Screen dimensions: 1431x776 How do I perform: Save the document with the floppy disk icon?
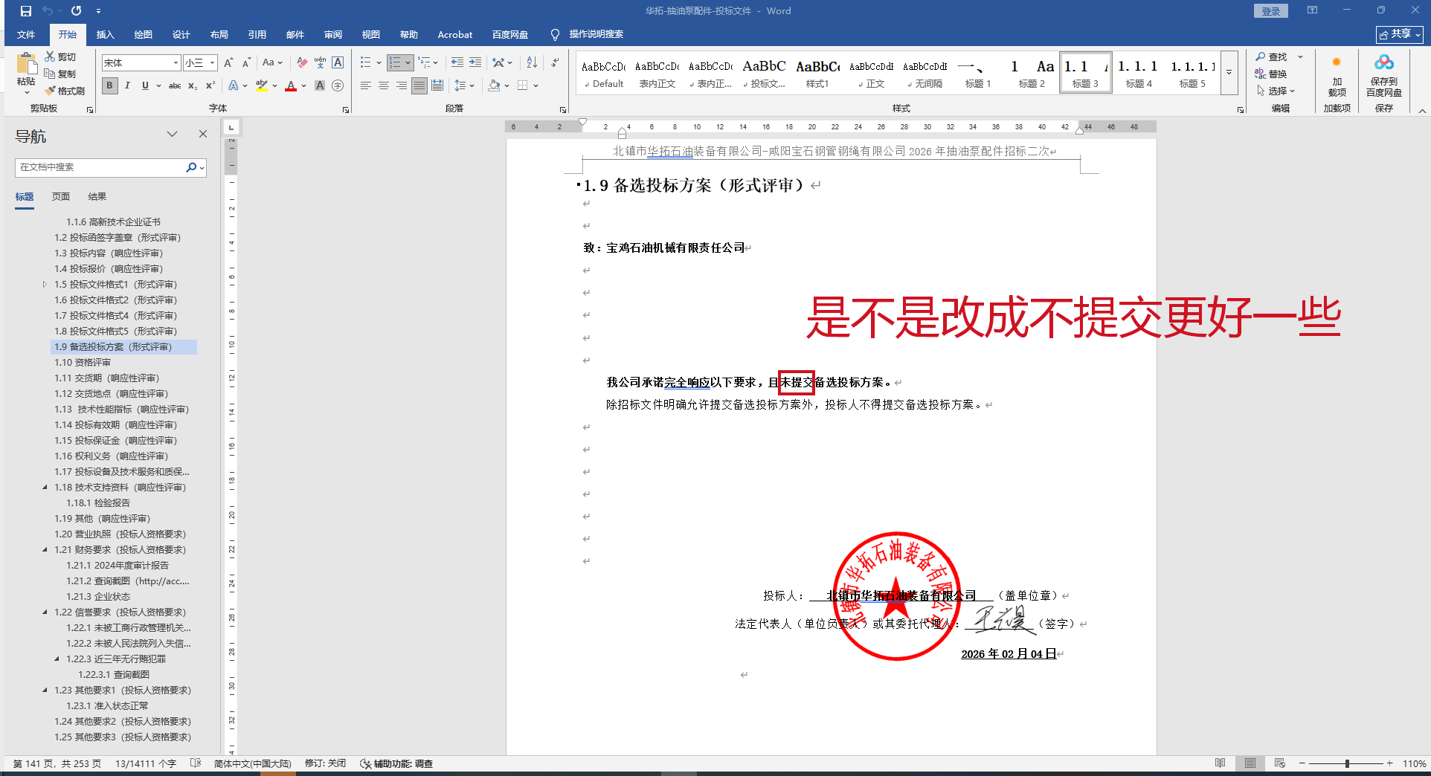pos(26,11)
